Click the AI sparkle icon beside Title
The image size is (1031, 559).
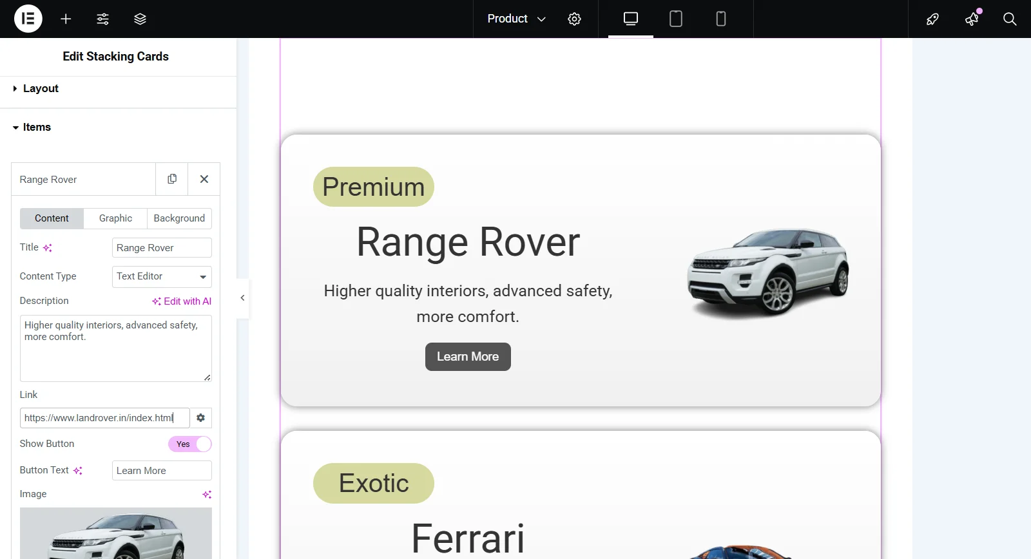48,248
